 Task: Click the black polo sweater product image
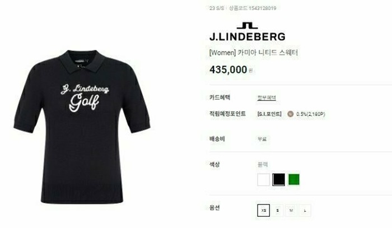pos(82,127)
